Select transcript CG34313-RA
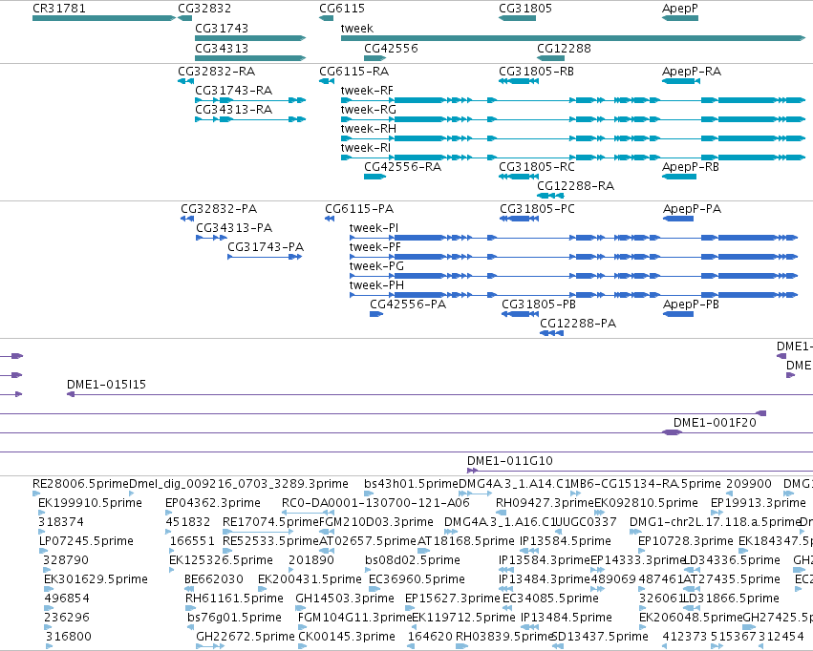813x651 pixels. pyautogui.click(x=250, y=119)
